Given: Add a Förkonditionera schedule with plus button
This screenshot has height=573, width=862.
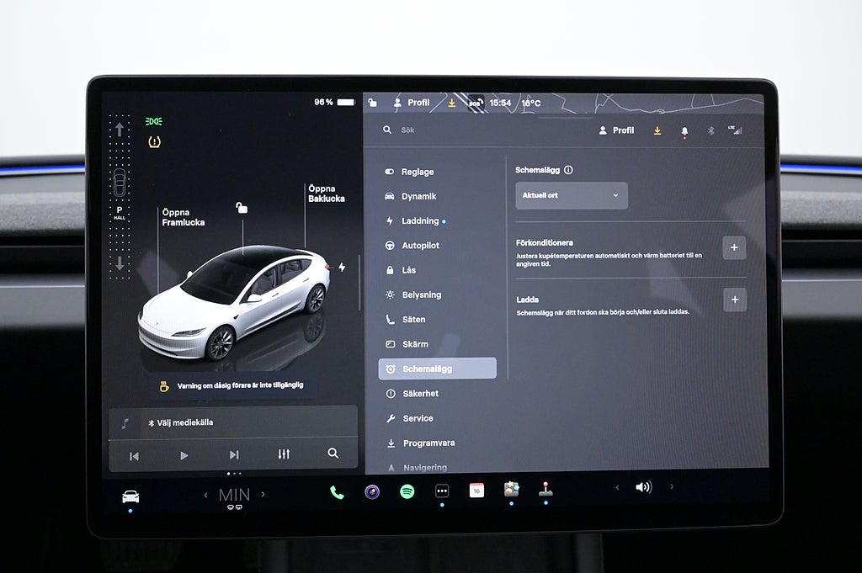Looking at the screenshot, I should coord(734,247).
